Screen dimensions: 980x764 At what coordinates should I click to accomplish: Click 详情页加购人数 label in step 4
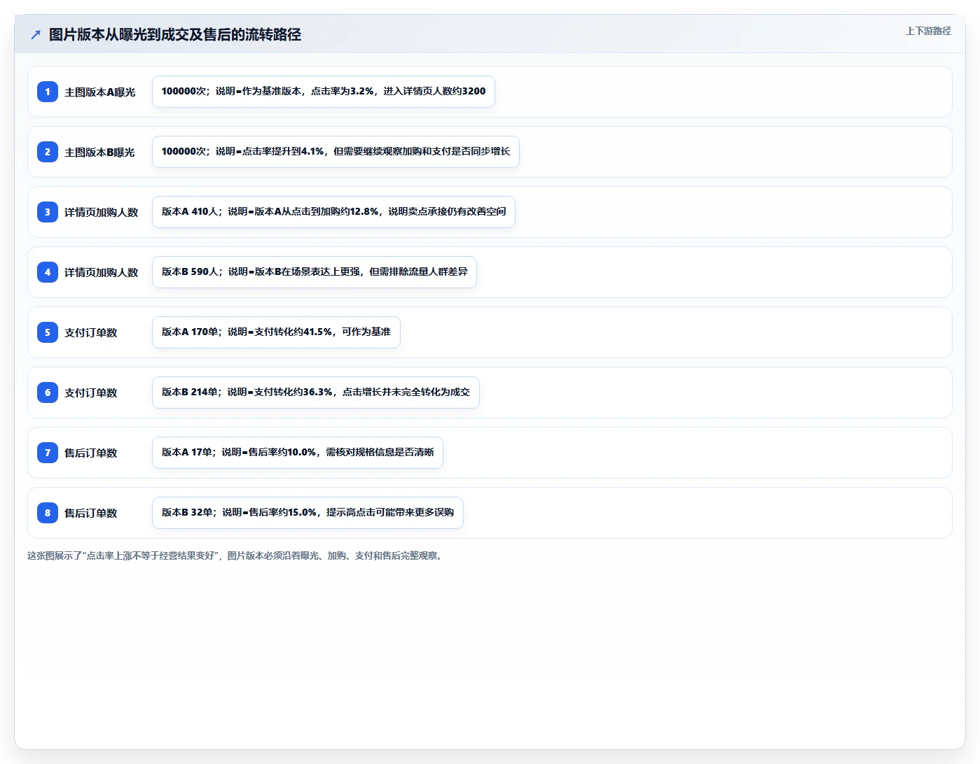click(x=102, y=273)
